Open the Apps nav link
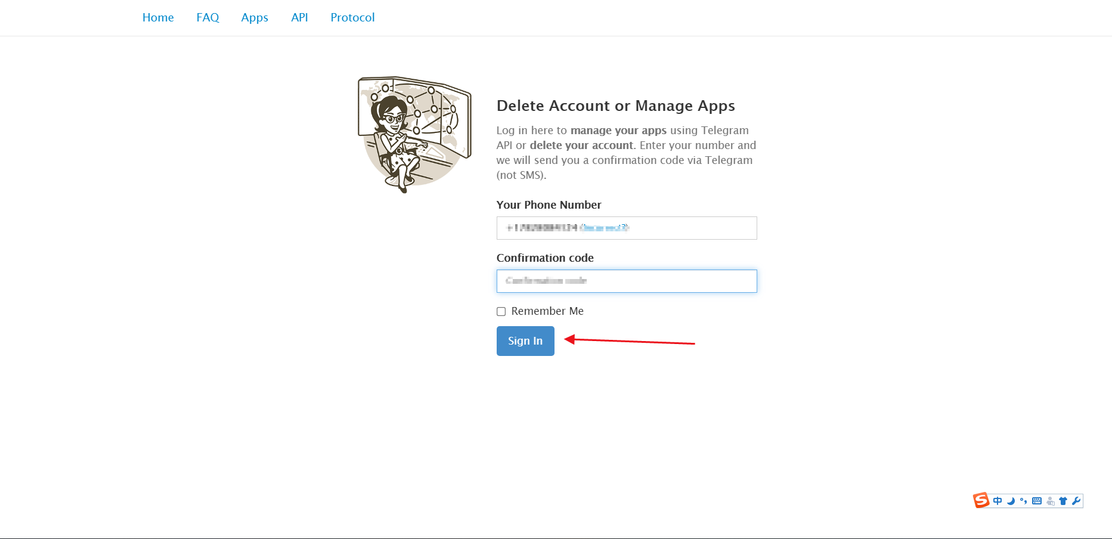 point(255,18)
